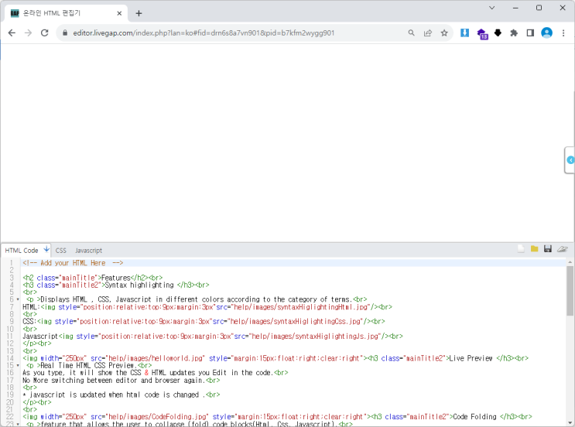Open the blue side panel handle
The width and height of the screenshot is (575, 427).
(x=570, y=160)
